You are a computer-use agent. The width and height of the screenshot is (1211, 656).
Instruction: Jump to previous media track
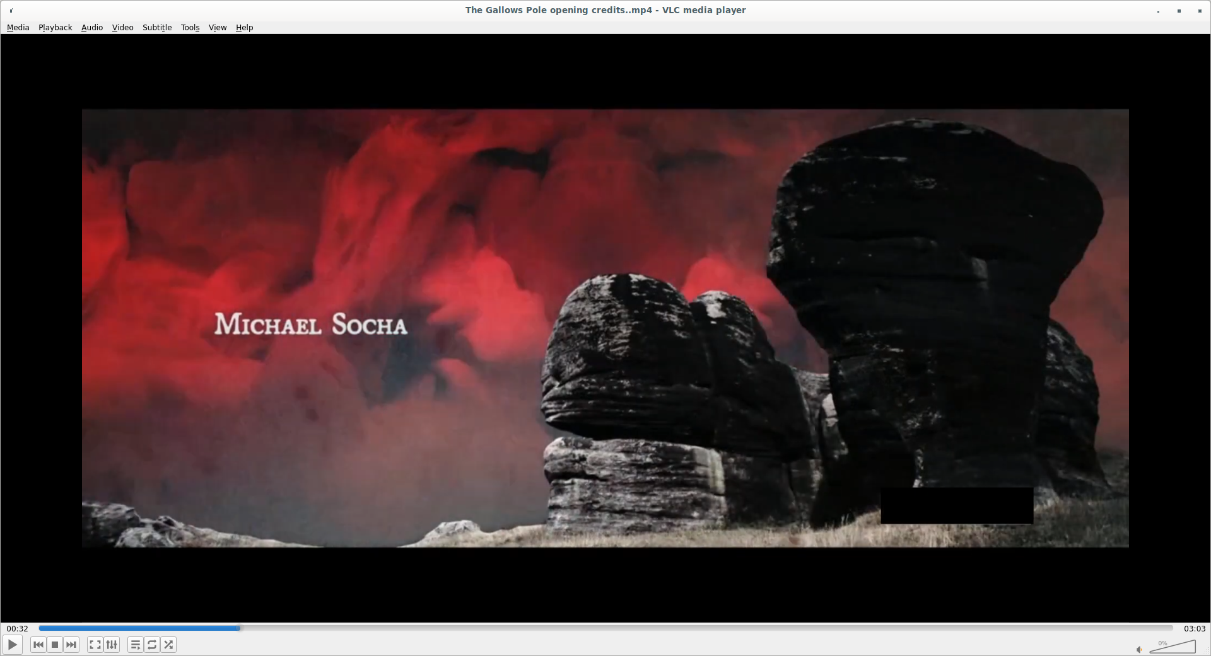[38, 645]
